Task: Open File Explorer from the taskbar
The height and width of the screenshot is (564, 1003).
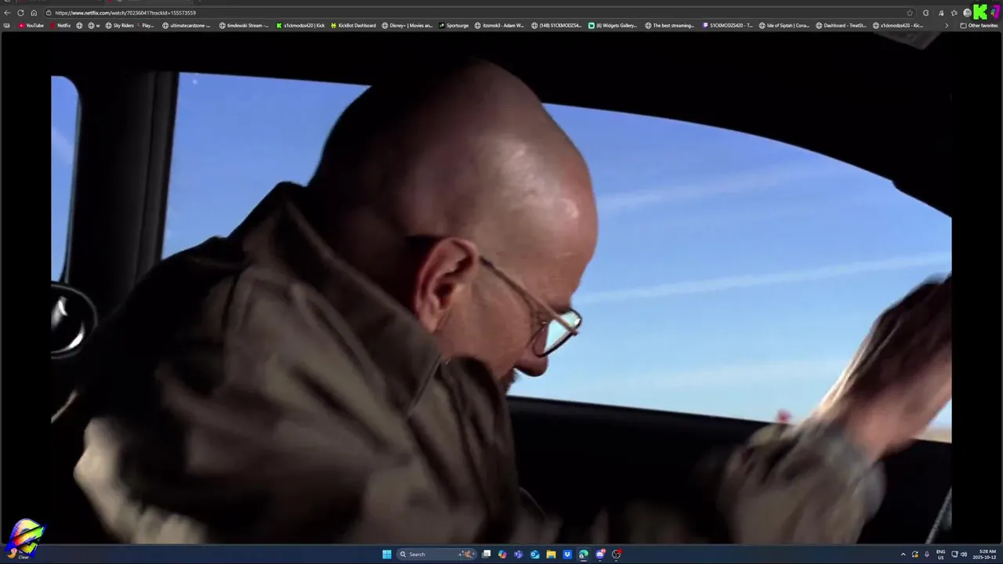Action: click(551, 554)
